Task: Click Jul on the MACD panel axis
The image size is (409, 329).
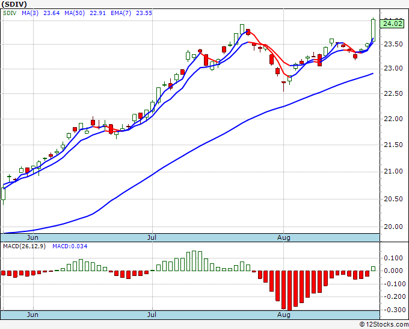Action: tap(152, 315)
